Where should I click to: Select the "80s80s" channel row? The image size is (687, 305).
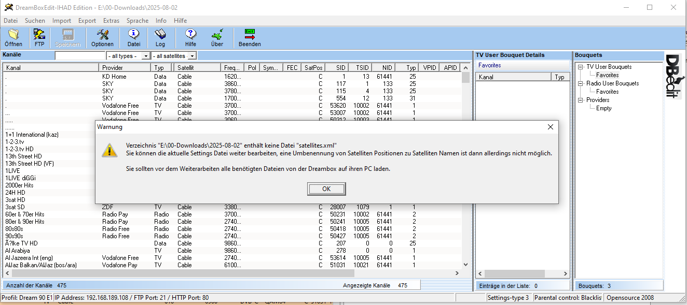coord(232,229)
